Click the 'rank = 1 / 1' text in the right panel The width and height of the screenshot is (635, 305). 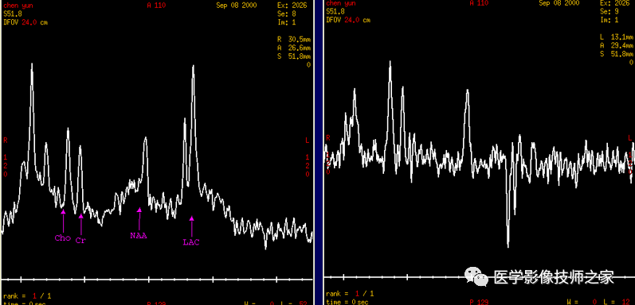[350, 294]
